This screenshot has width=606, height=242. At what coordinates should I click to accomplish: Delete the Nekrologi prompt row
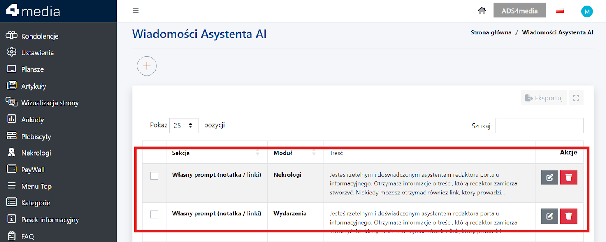point(568,177)
